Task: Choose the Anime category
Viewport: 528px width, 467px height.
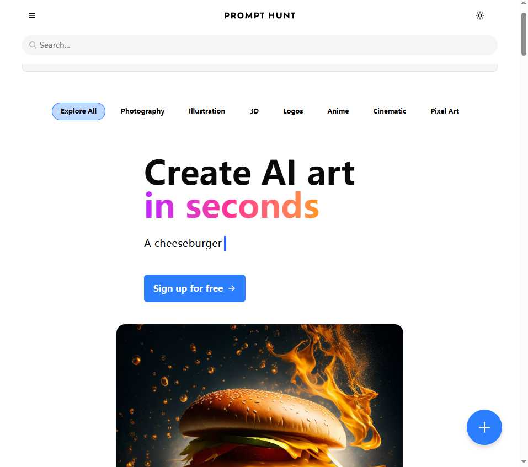Action: click(338, 111)
